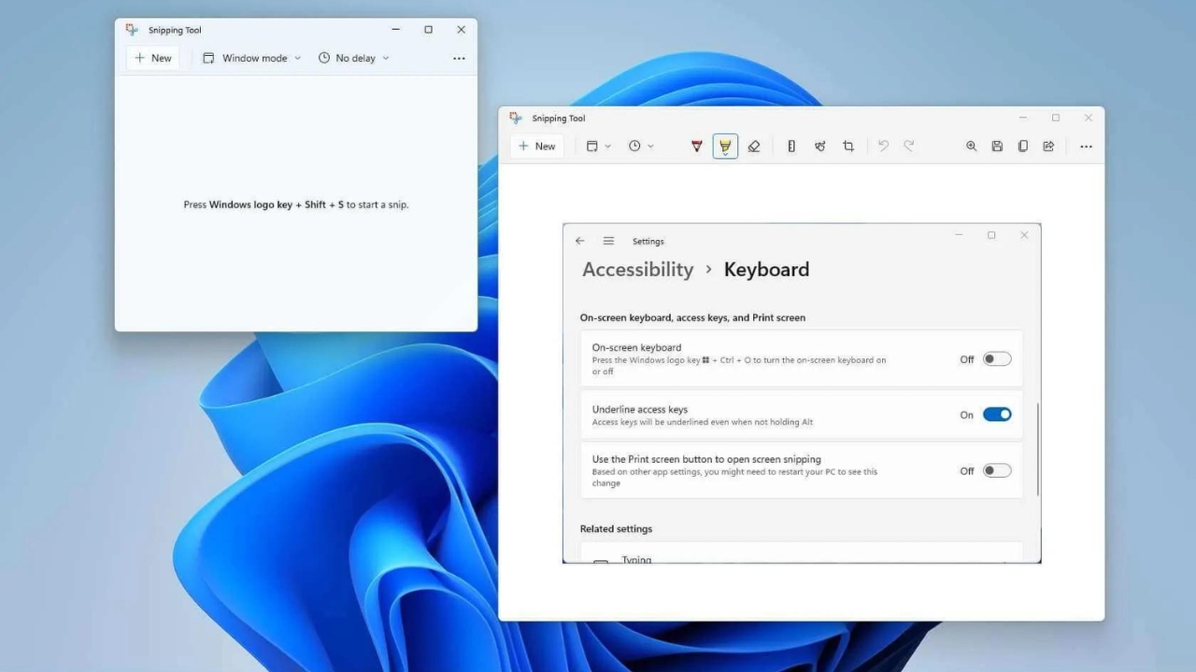Open the hamburger navigation menu in Settings
Viewport: 1196px width, 672px height.
point(608,241)
